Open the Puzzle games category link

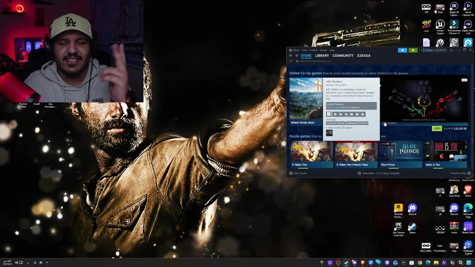point(300,136)
